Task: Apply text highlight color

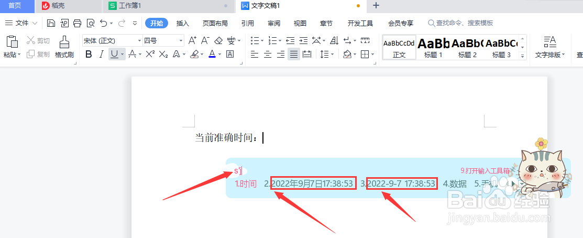Action: coord(194,55)
